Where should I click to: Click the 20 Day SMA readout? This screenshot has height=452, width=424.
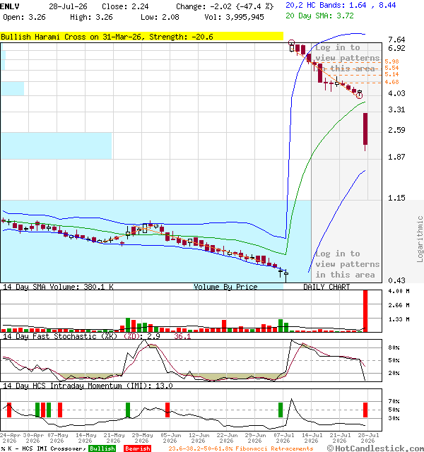pyautogui.click(x=319, y=16)
